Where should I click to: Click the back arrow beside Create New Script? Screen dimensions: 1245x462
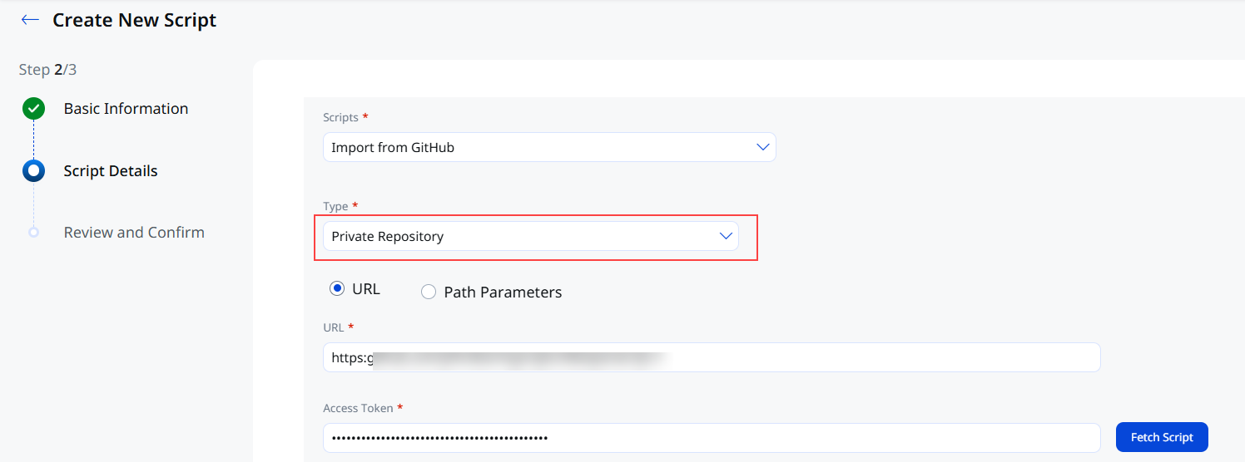coord(31,20)
